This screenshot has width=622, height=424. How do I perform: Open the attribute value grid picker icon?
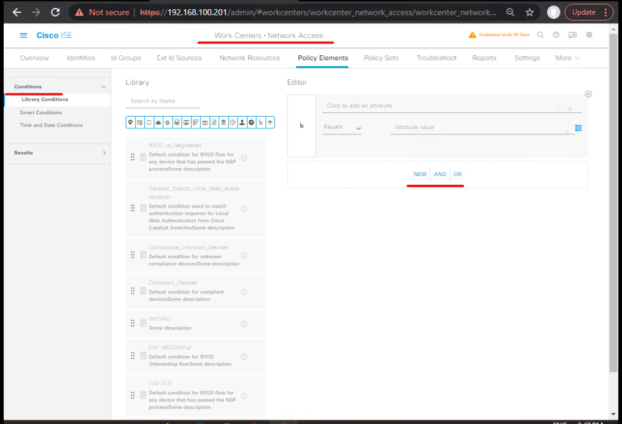578,128
